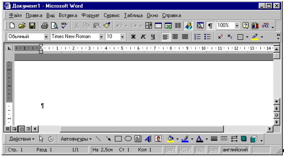Expand the font size 10 dropdown
Viewport: 284px width, 156px height.
[123, 37]
